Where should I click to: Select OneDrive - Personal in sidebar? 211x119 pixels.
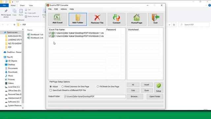[x=13, y=52]
